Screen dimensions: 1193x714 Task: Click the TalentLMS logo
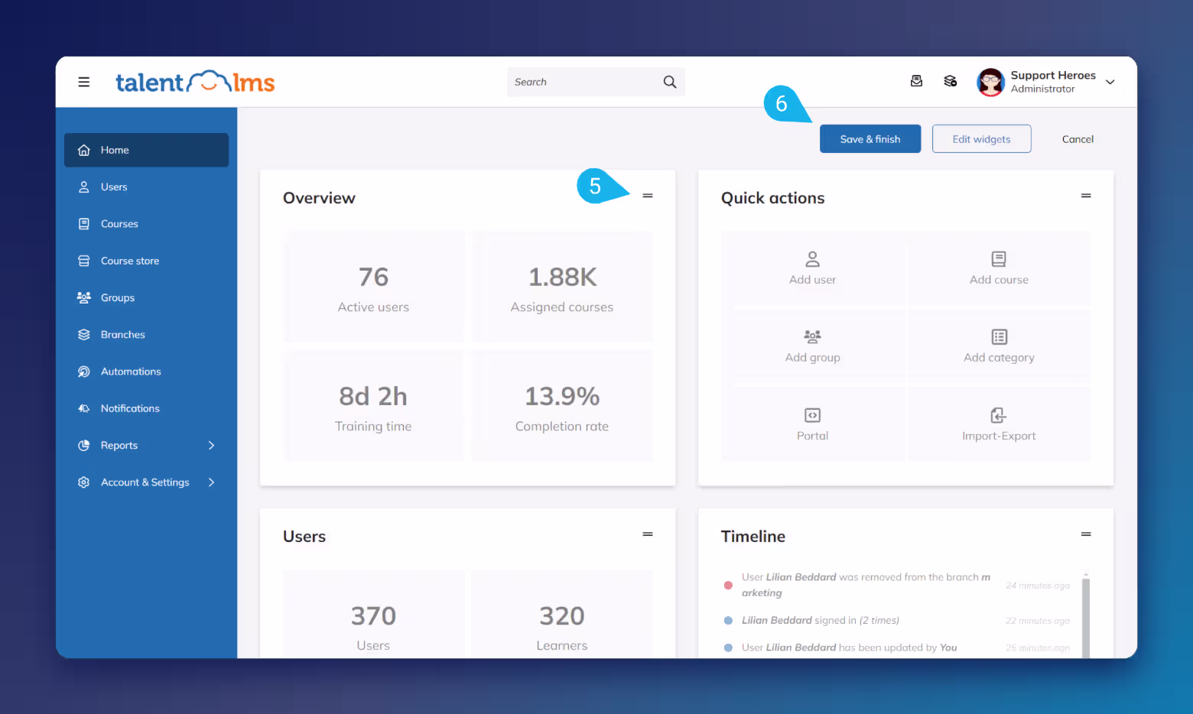(x=195, y=82)
